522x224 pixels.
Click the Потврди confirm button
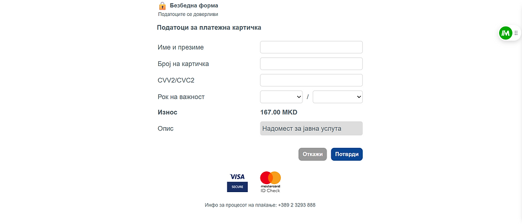[x=347, y=154]
